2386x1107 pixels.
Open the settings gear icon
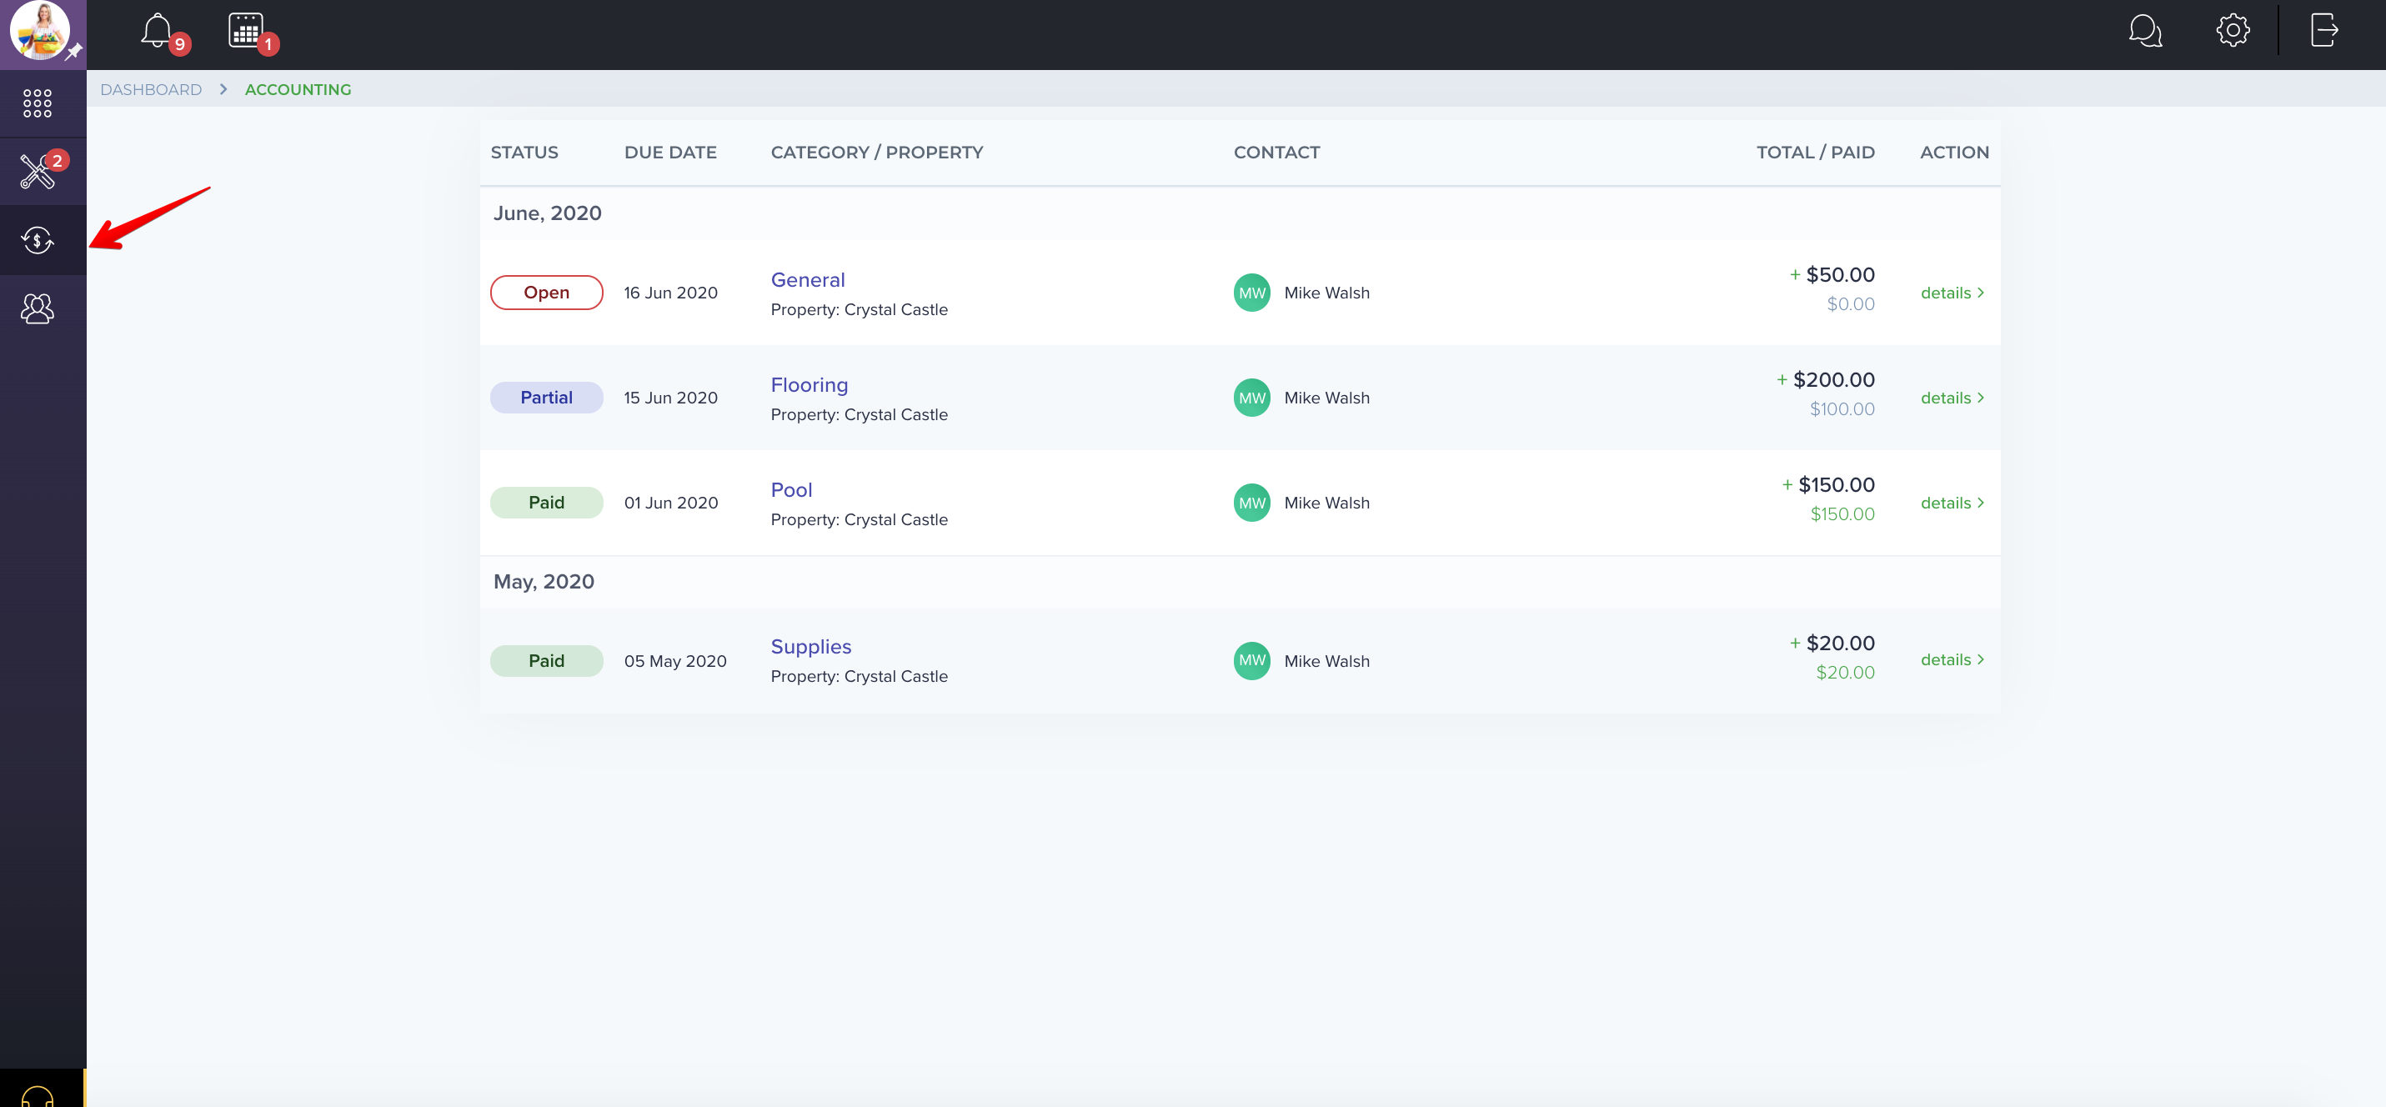pos(2233,31)
